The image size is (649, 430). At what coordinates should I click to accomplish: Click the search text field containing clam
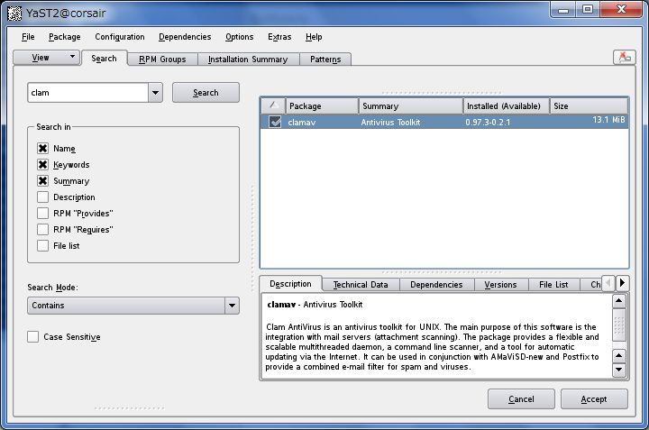(x=87, y=93)
